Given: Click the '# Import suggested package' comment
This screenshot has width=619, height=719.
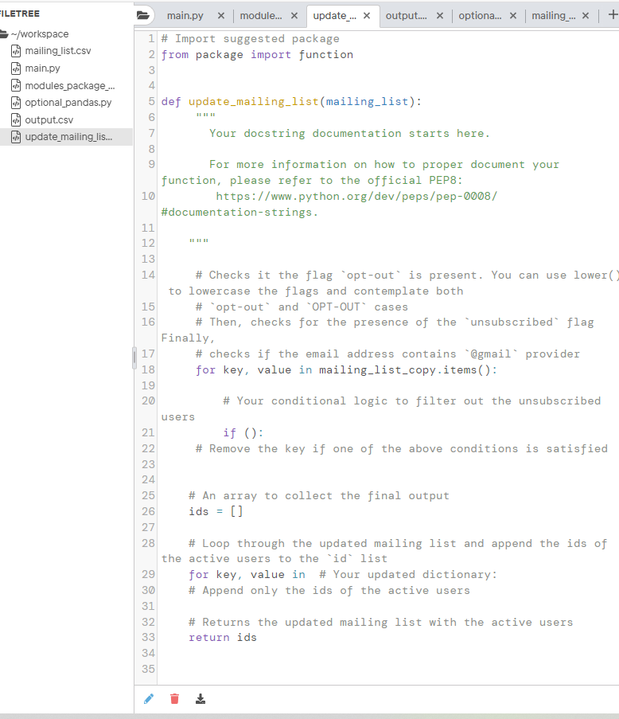Looking at the screenshot, I should (x=250, y=39).
